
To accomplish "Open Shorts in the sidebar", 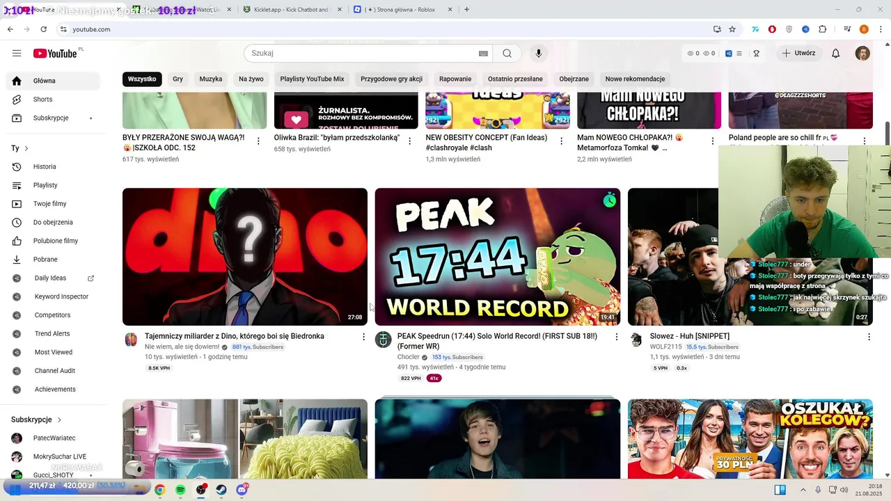I will pyautogui.click(x=54, y=100).
